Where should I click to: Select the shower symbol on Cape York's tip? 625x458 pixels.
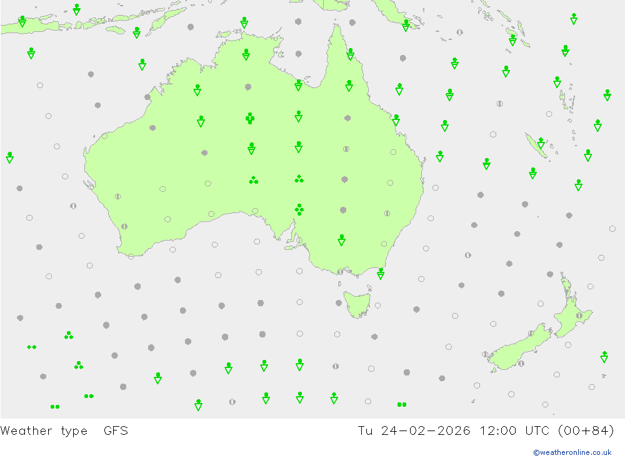point(350,54)
